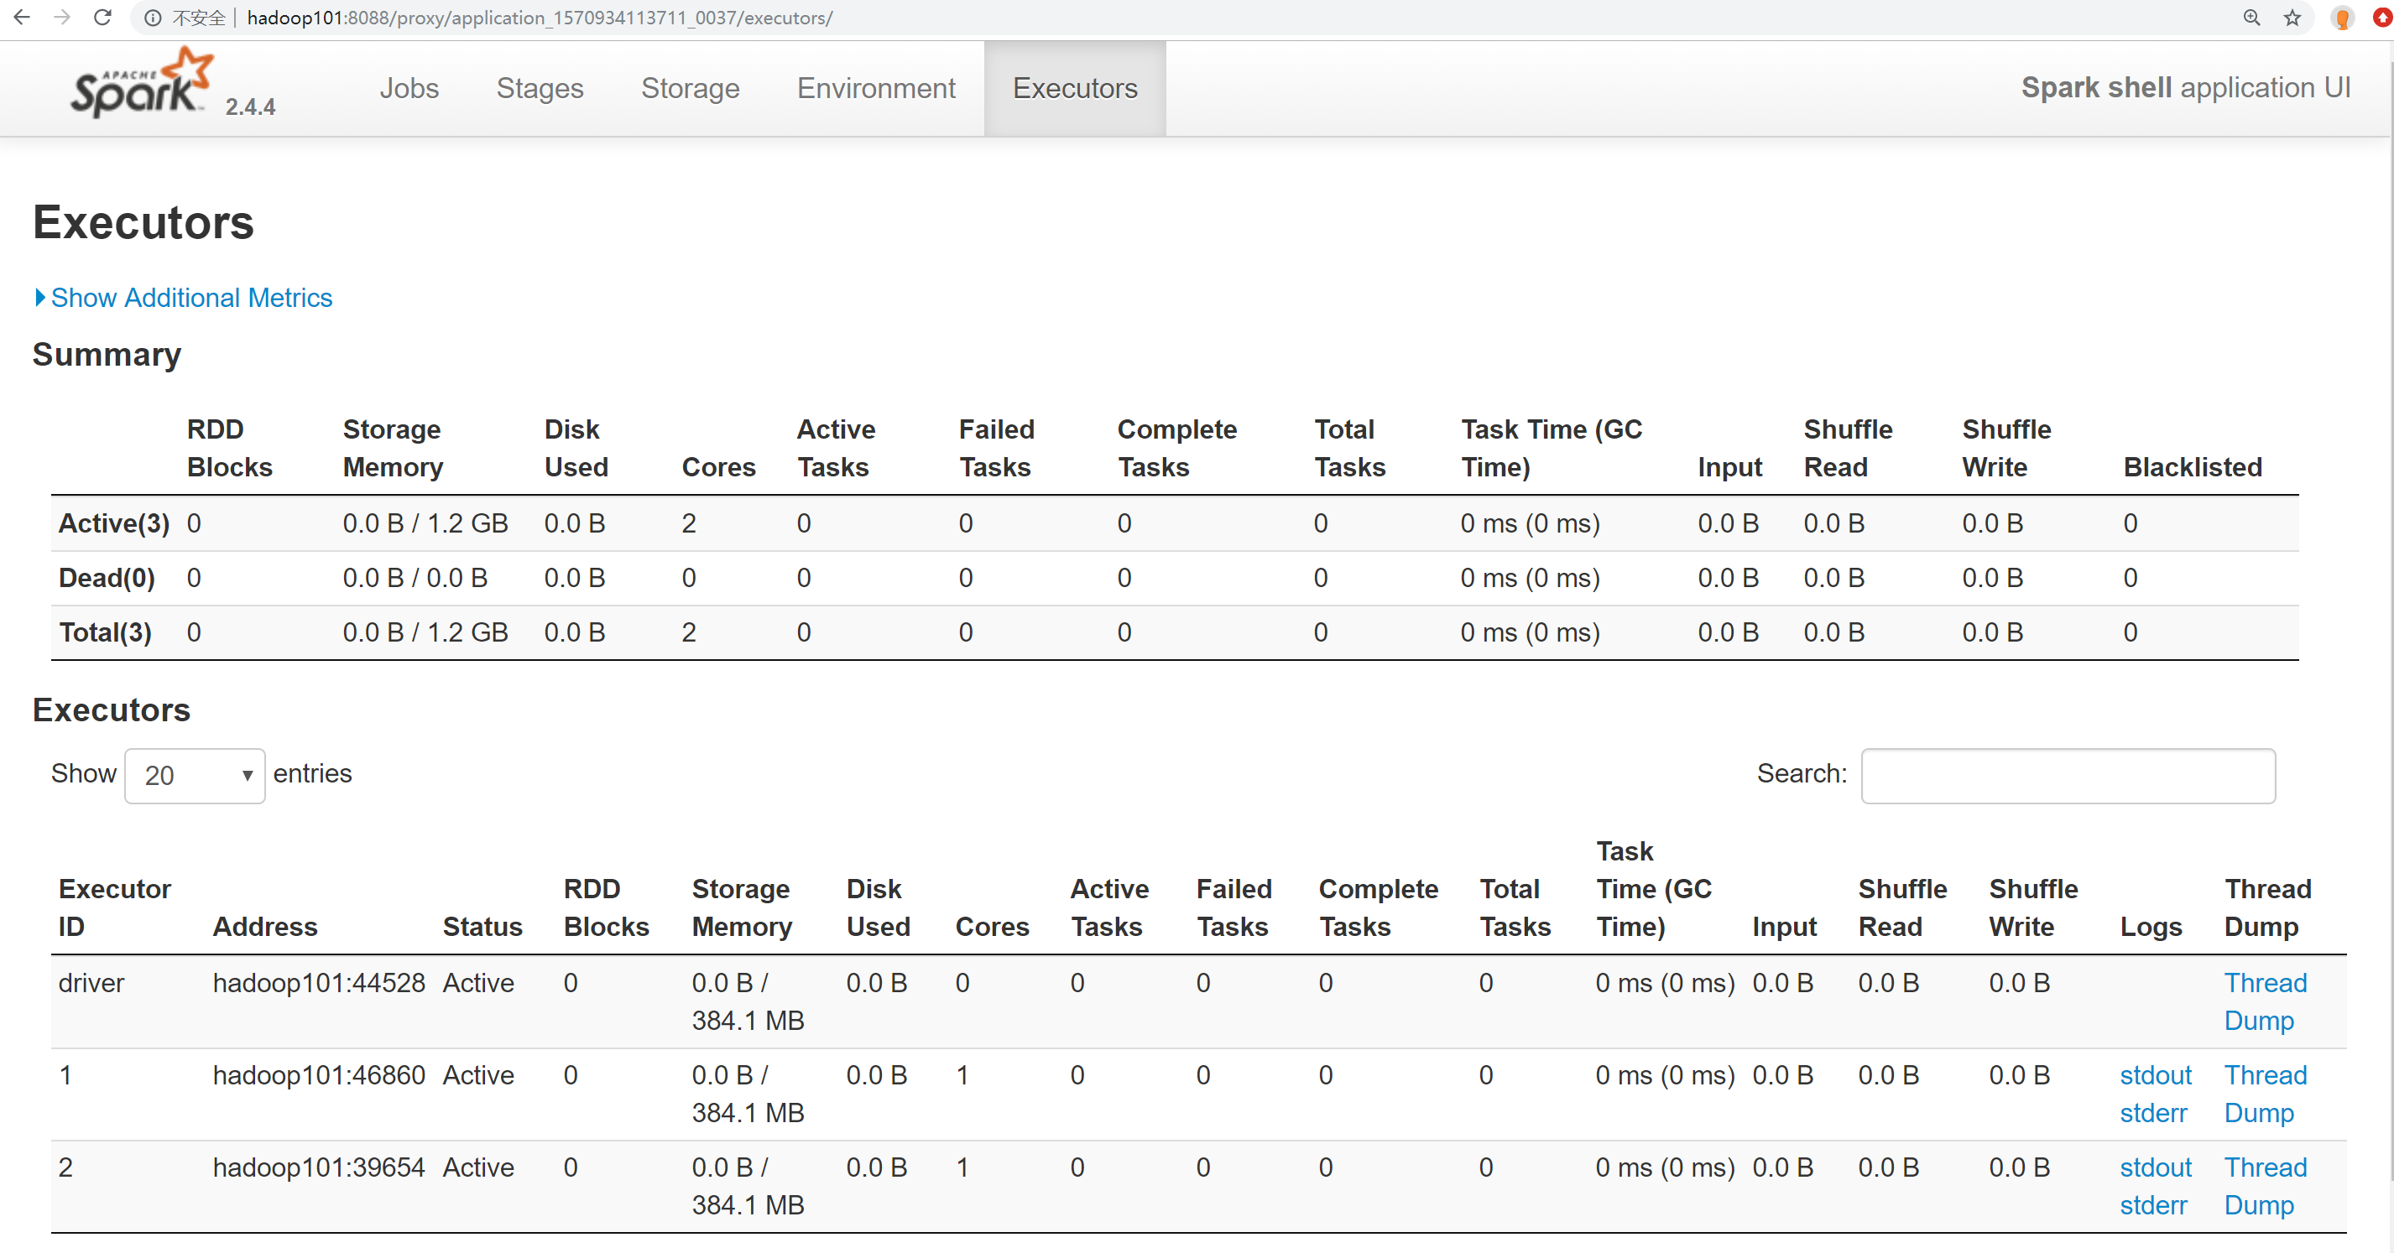The image size is (2394, 1253).
Task: Click the Dead(0) summary row label
Action: [x=107, y=578]
